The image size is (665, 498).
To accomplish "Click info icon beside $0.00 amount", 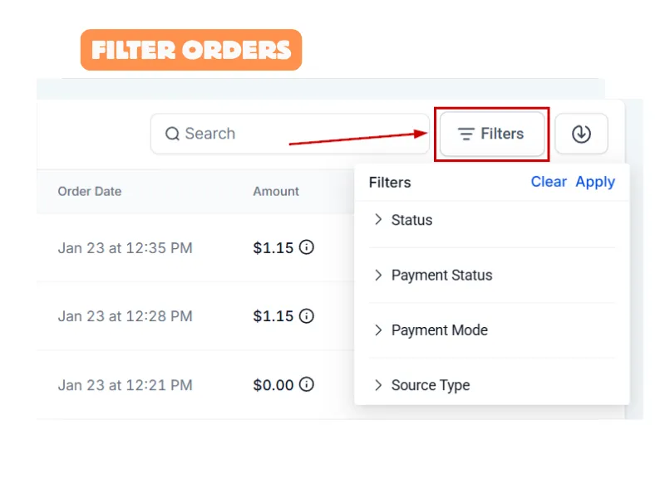I will tap(307, 385).
